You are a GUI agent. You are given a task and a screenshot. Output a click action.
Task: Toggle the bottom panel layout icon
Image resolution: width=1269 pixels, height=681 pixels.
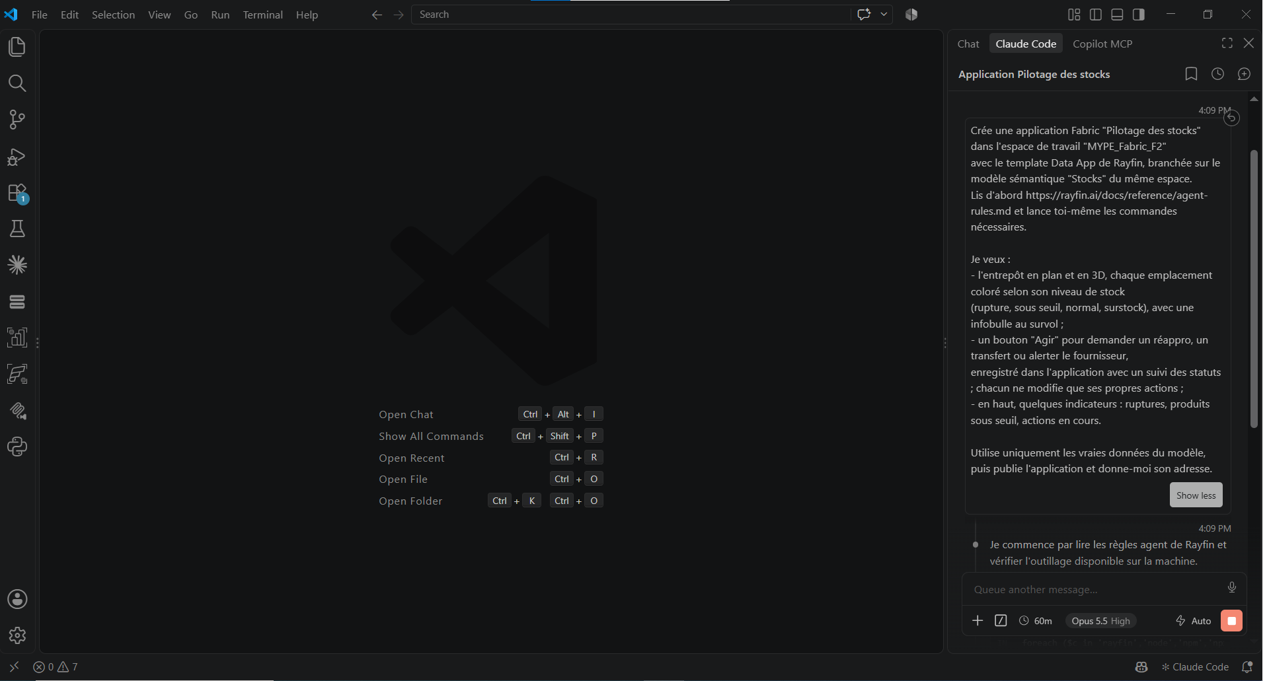click(x=1117, y=15)
